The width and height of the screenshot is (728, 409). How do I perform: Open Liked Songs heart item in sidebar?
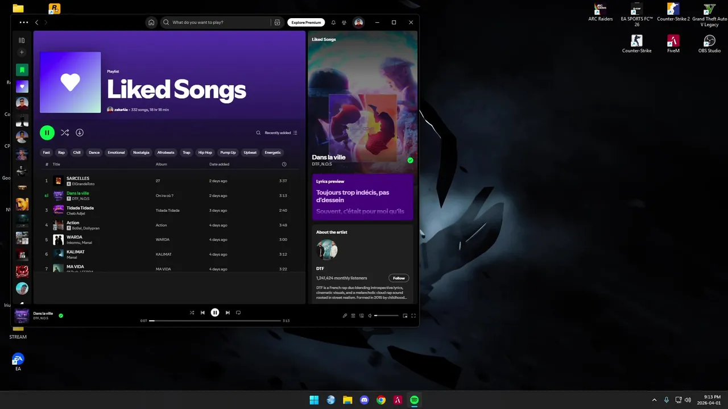click(x=22, y=87)
